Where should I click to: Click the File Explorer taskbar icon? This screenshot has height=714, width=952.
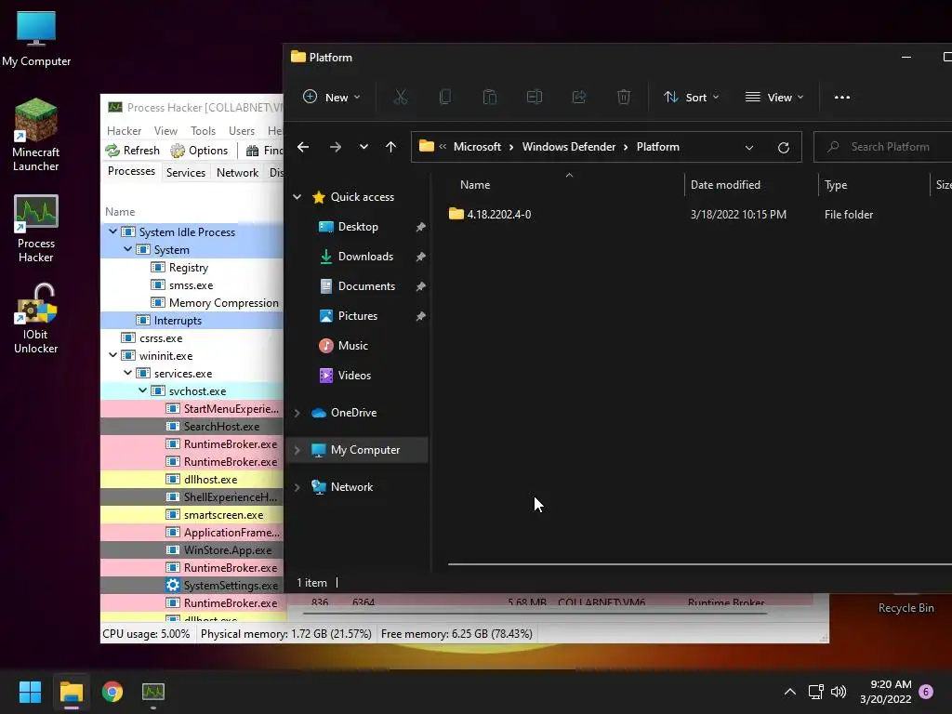[72, 692]
